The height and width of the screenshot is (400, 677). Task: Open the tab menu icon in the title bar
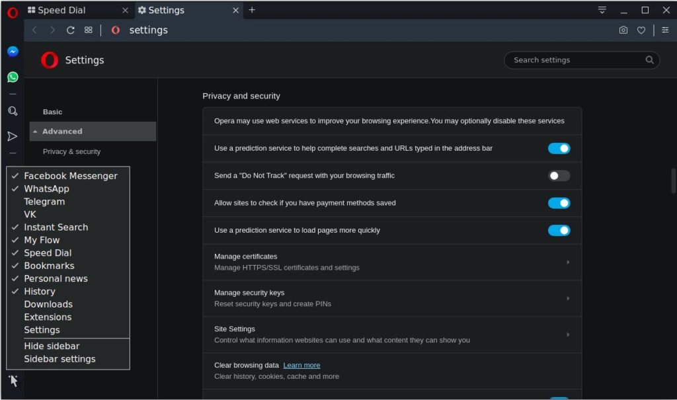point(602,10)
